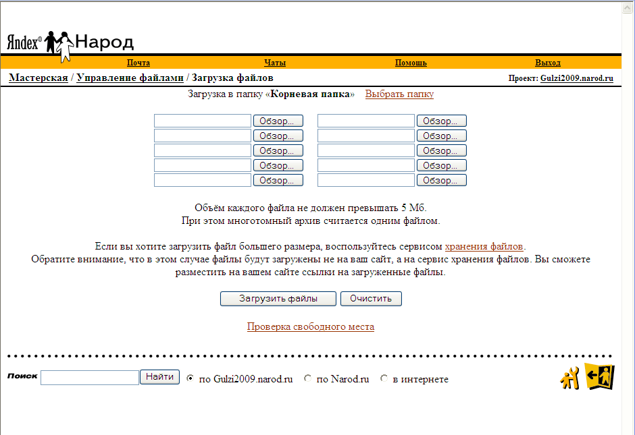Open the Помощь link in the yellow bar

click(411, 63)
